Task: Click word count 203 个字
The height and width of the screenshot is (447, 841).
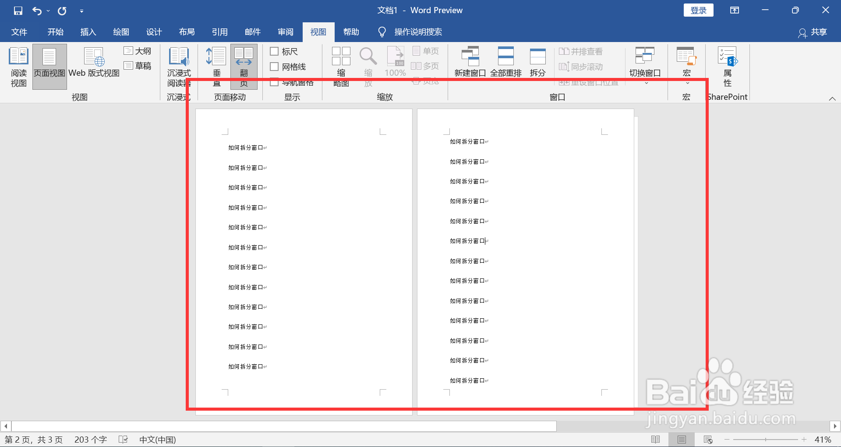Action: 91,440
